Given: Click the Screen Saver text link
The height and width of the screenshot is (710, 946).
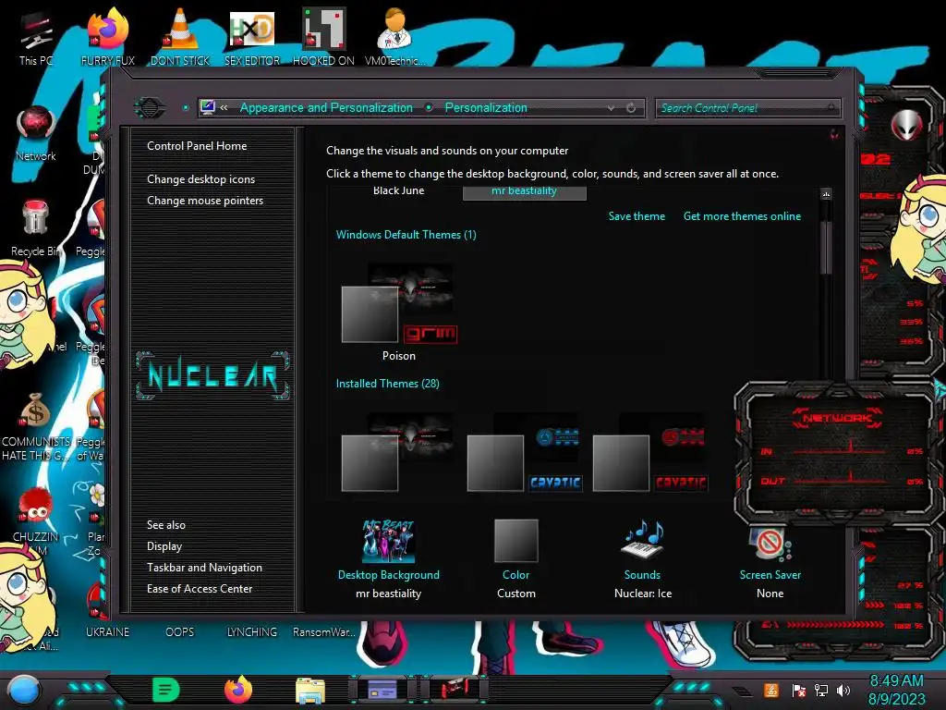Looking at the screenshot, I should (x=770, y=575).
